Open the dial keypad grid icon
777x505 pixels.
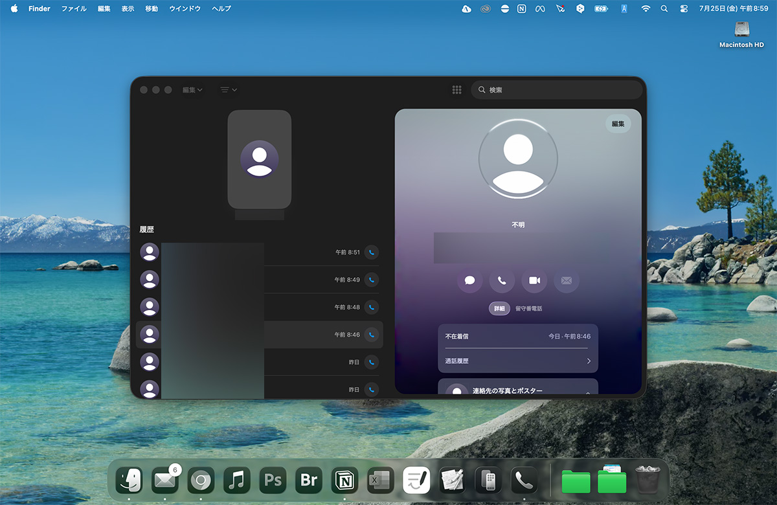[x=456, y=90]
